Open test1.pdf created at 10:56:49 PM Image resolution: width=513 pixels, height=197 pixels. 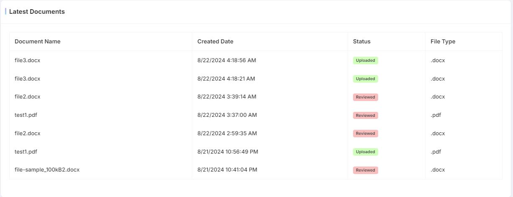[26, 152]
